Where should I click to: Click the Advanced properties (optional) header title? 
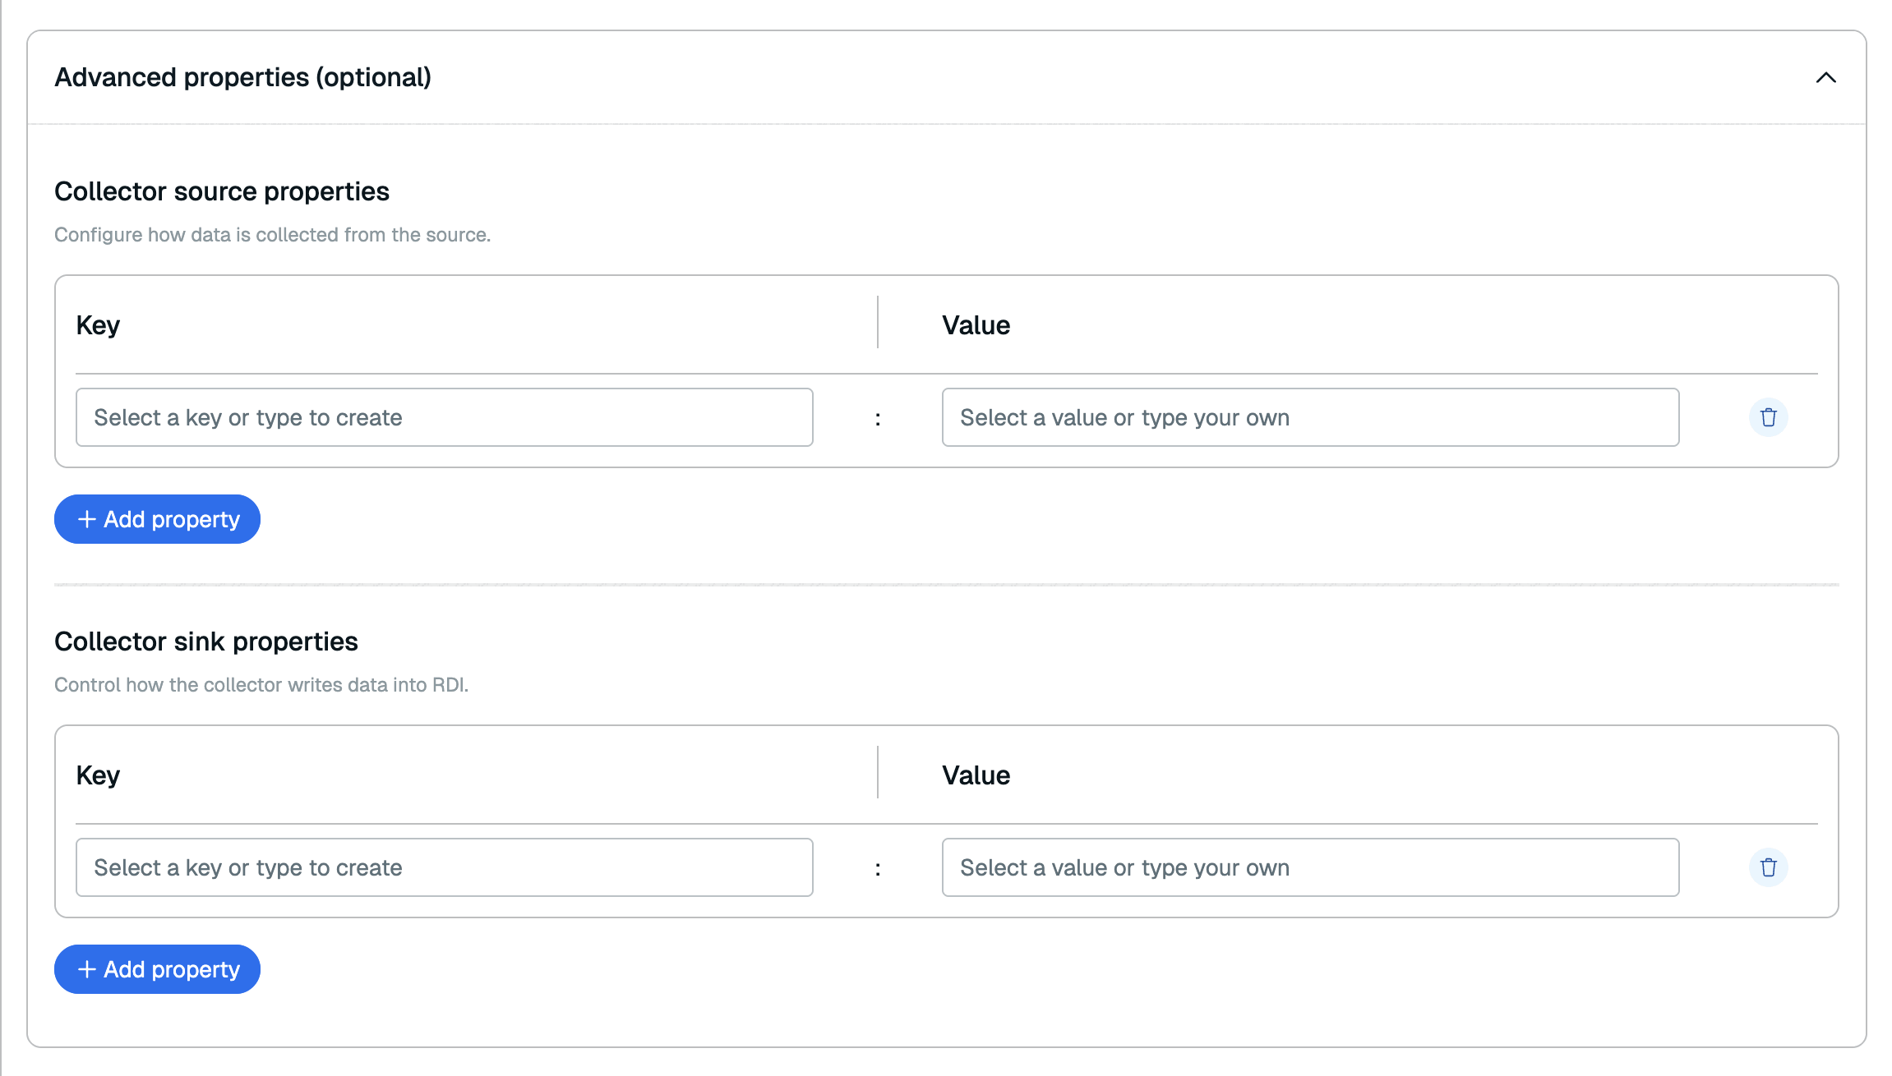242,77
